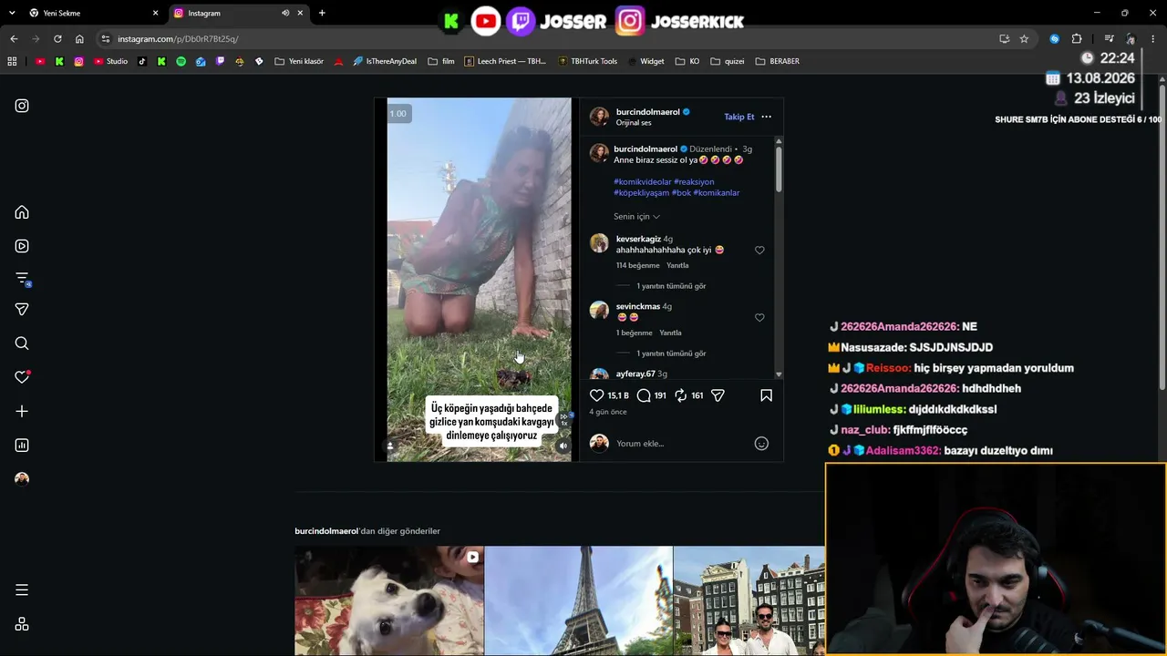Viewport: 1167px width, 656px height.
Task: Open burcindolmaerol profile from post header
Action: click(x=647, y=112)
